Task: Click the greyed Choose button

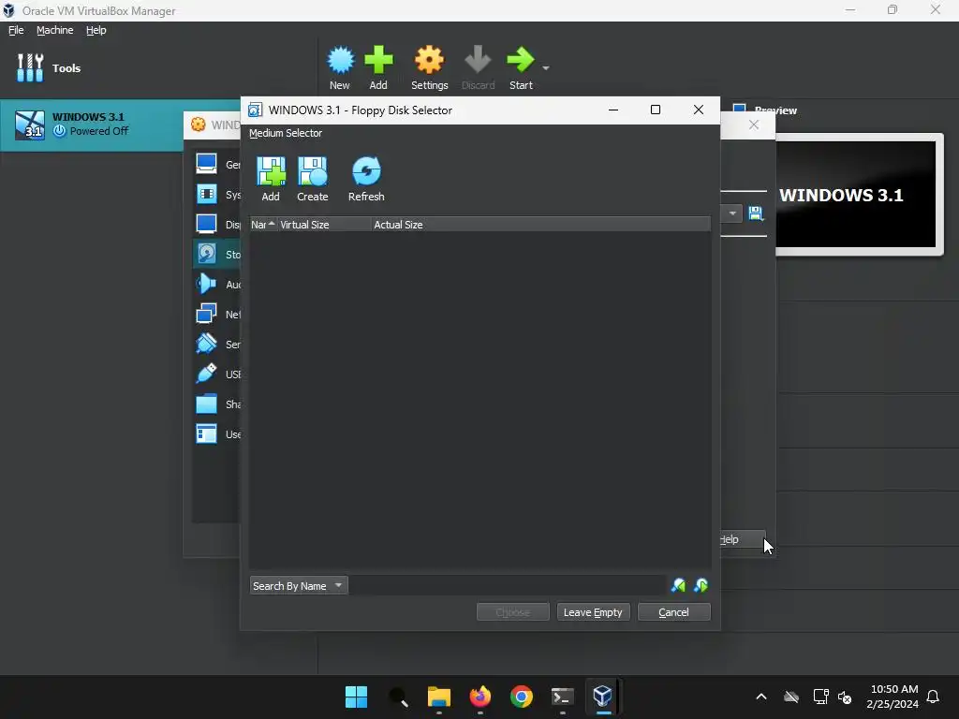Action: click(512, 612)
